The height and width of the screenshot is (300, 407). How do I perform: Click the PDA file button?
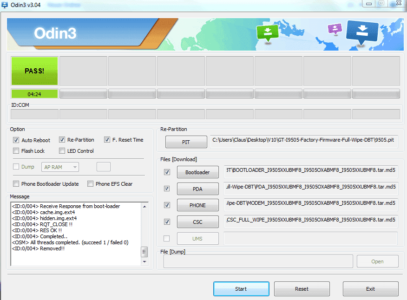(x=198, y=189)
